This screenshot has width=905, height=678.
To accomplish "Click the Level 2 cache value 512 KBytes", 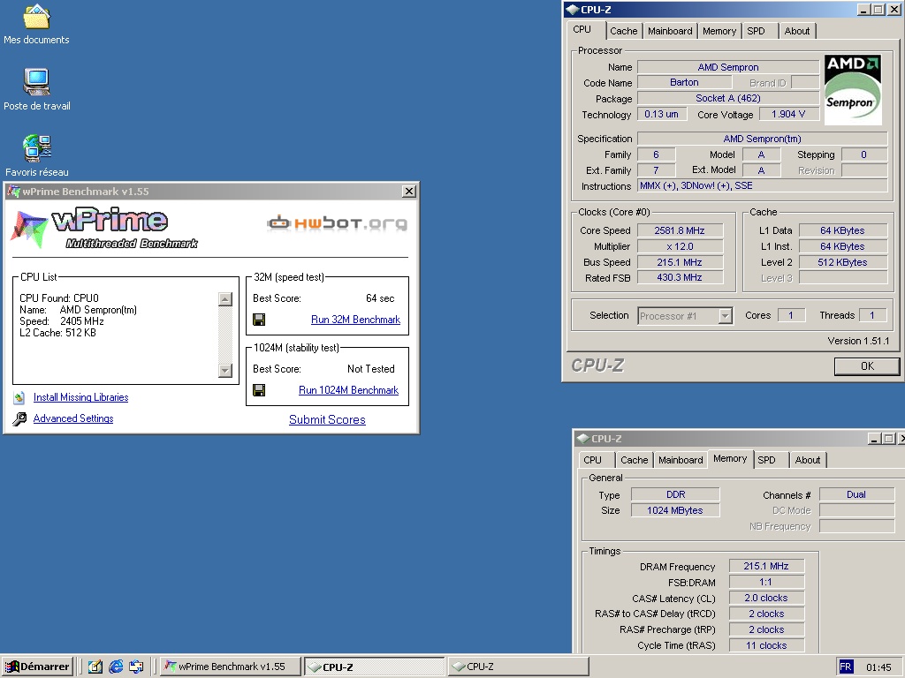I will click(842, 262).
